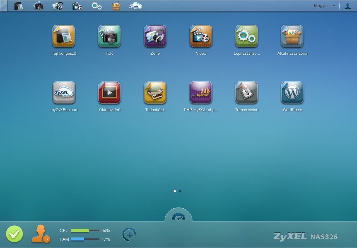Open the Transmission app

click(x=247, y=93)
